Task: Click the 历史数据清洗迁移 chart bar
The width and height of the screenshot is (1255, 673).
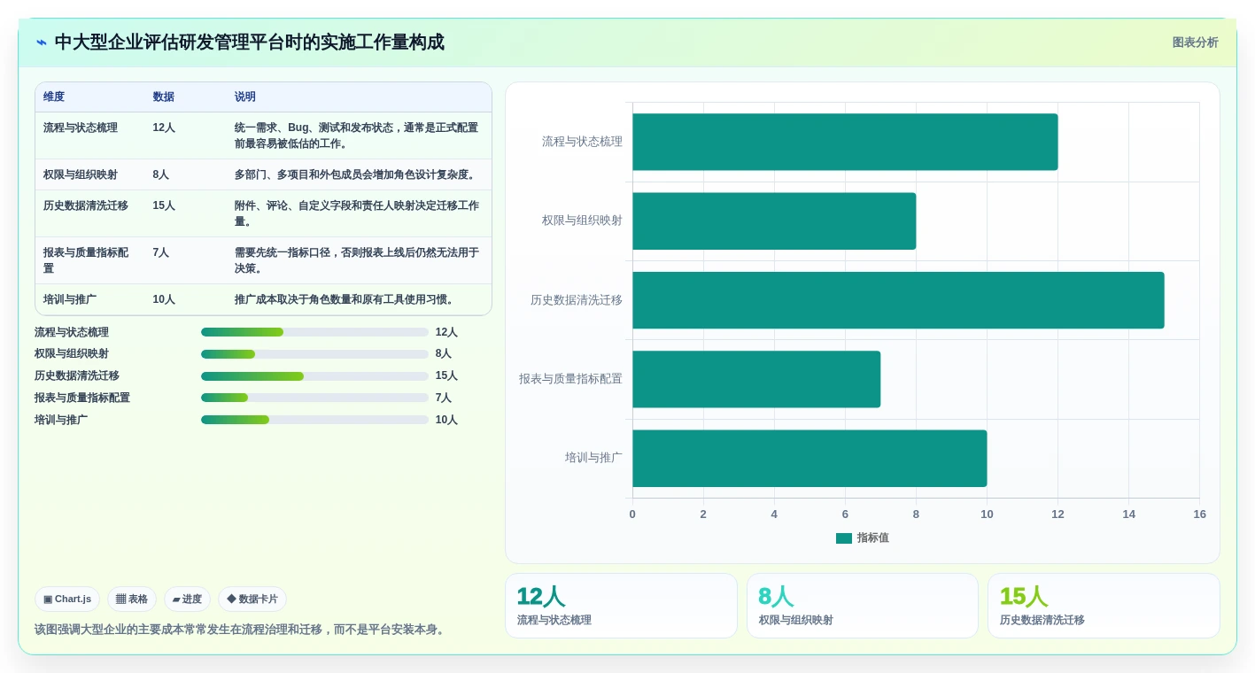Action: point(898,300)
